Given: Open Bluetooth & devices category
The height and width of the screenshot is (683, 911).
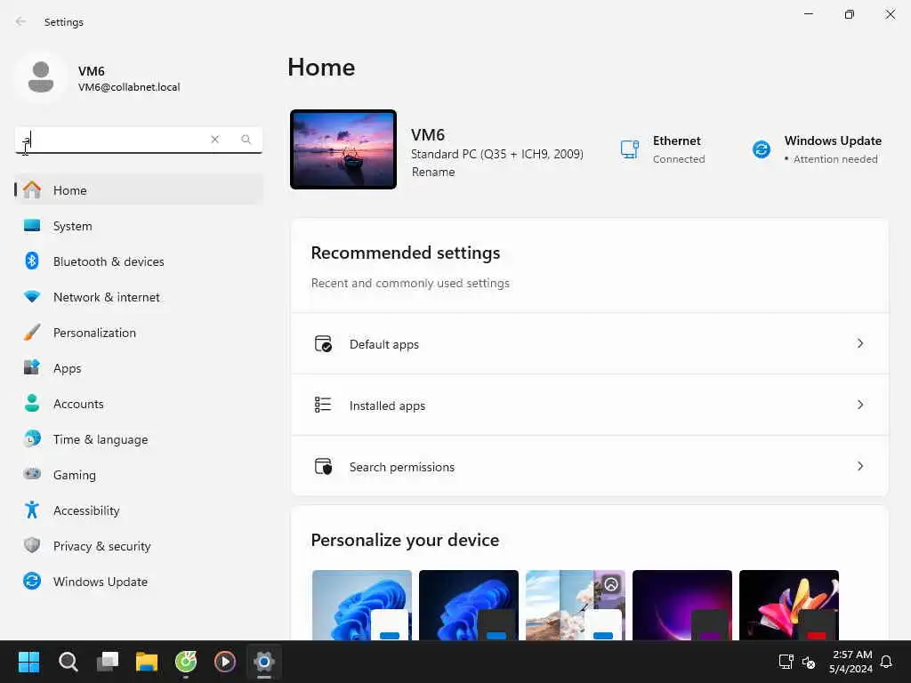Looking at the screenshot, I should click(x=139, y=261).
